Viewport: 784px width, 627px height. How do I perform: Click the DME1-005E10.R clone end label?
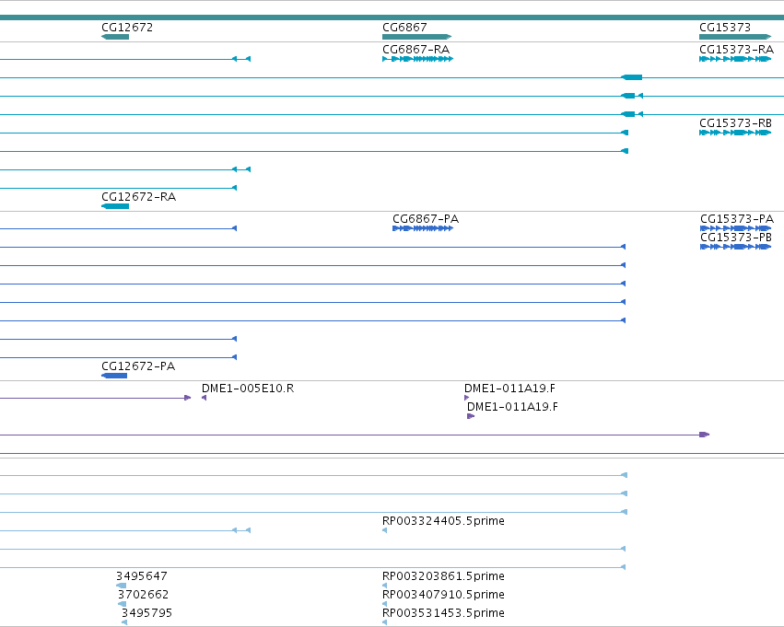pyautogui.click(x=248, y=389)
